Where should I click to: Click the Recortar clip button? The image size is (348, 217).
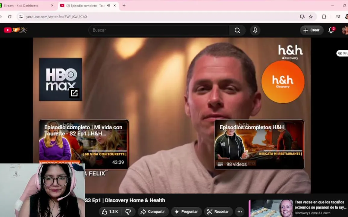[x=218, y=212]
